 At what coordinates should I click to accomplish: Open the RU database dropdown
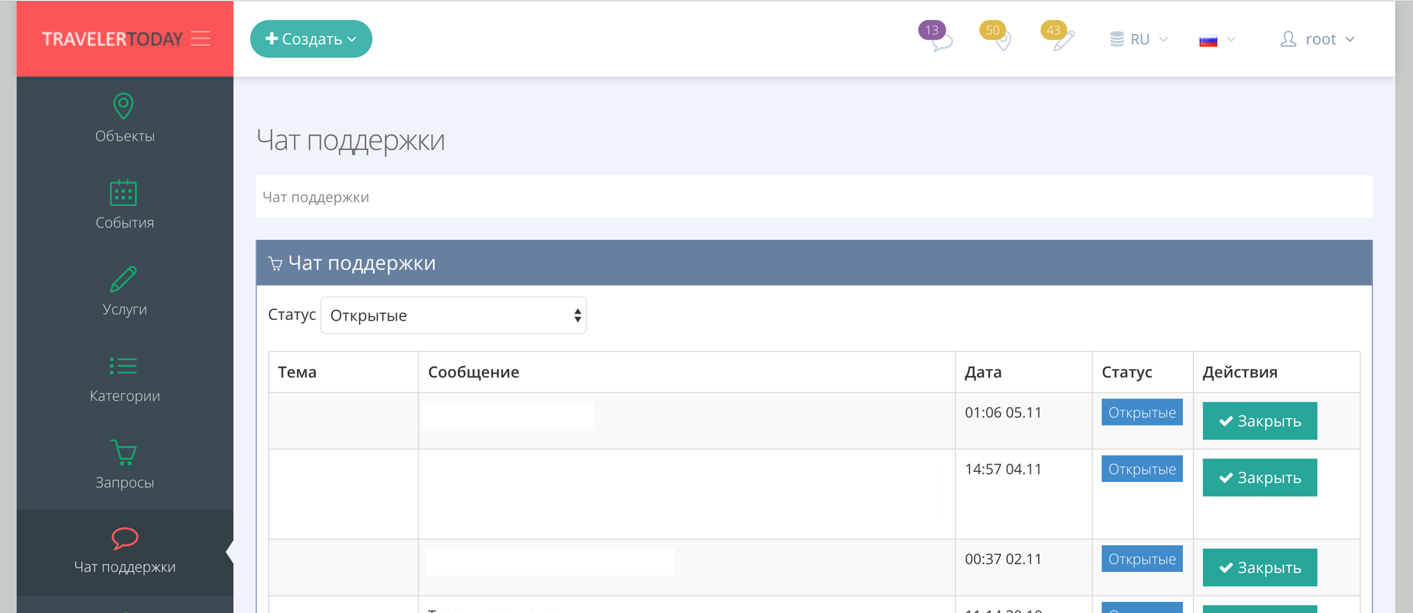coord(1139,39)
